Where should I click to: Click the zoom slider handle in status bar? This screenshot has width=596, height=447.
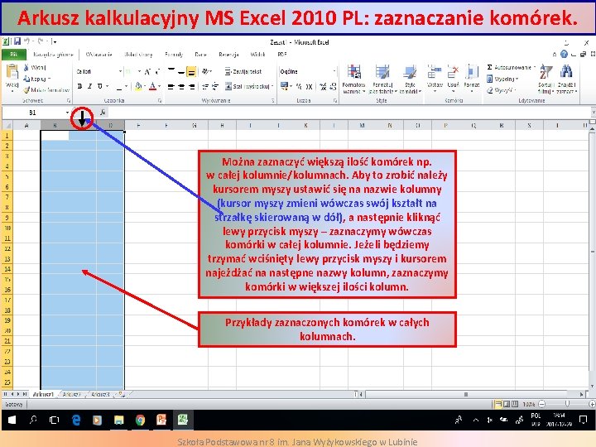(x=567, y=404)
